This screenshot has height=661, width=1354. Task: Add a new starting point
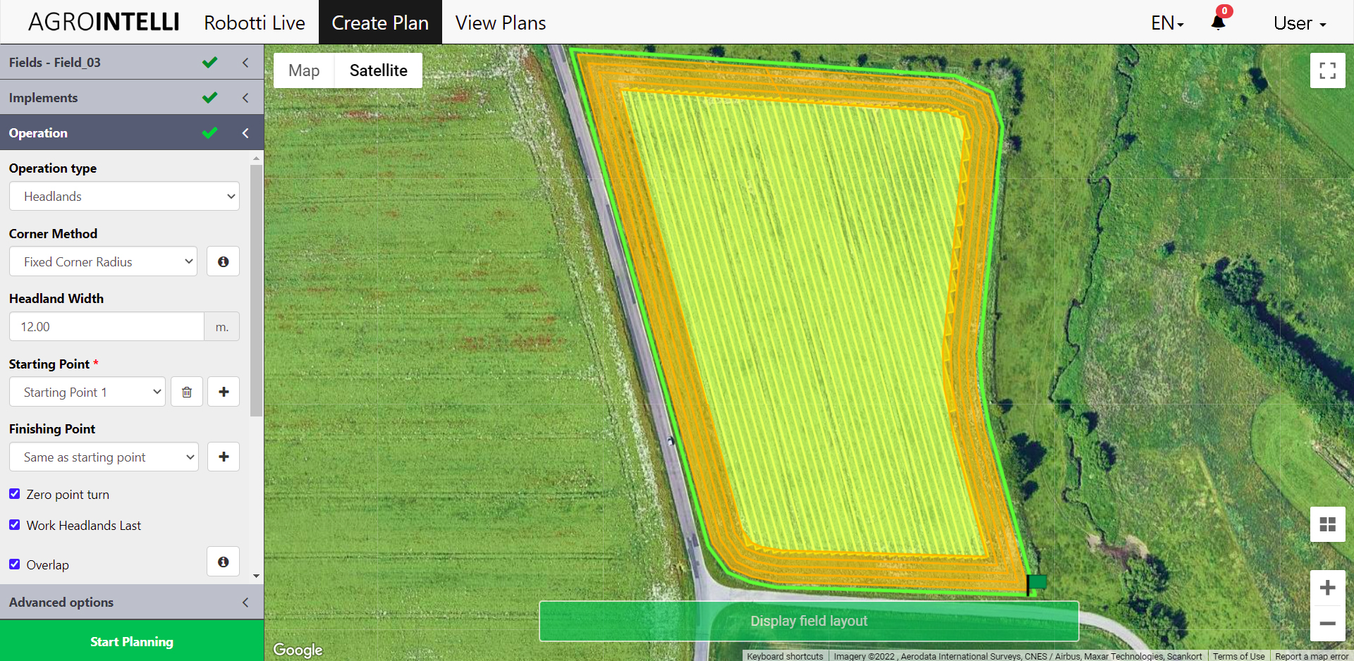pyautogui.click(x=224, y=392)
